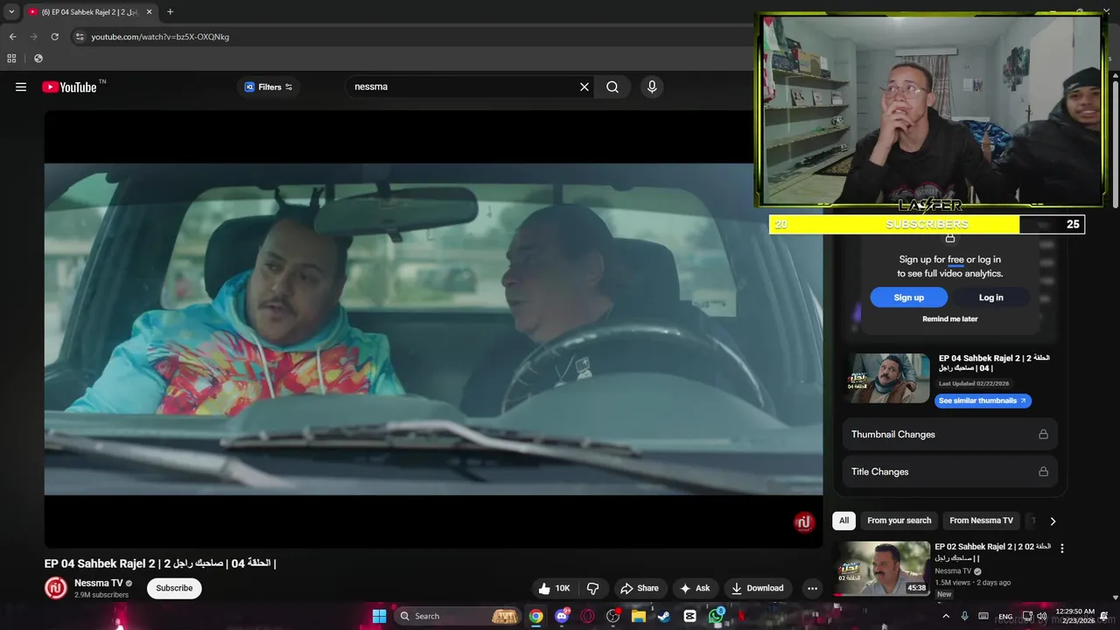This screenshot has height=630, width=1120.
Task: Share the EP 04 video
Action: [639, 588]
